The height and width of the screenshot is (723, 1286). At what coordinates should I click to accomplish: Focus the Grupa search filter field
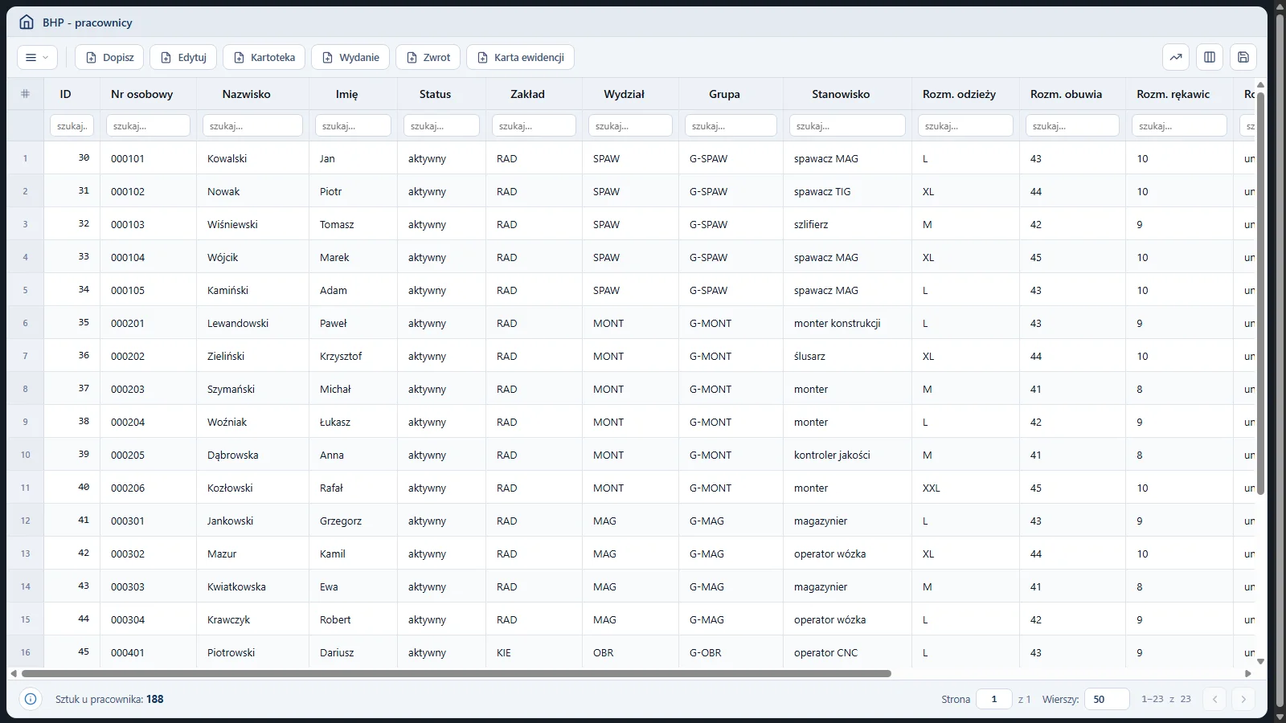tap(731, 125)
